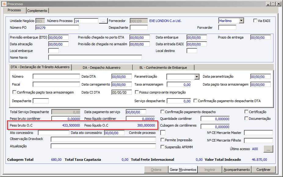Enable the Via EADI checkbox

pyautogui.click(x=255, y=20)
